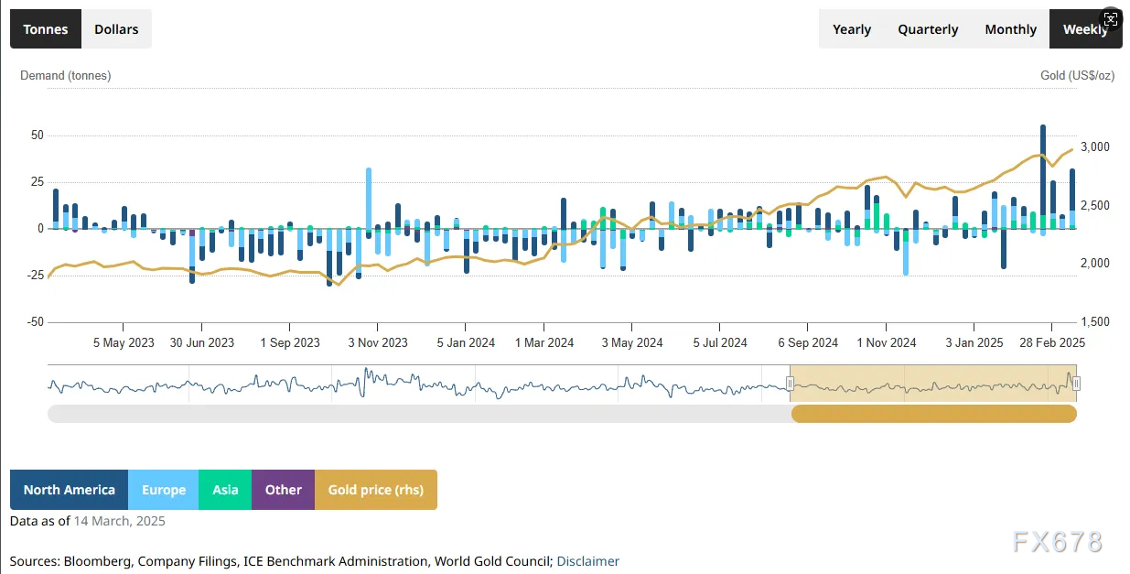Switch to the Dollars view
Viewport: 1130px width, 574px height.
[116, 29]
